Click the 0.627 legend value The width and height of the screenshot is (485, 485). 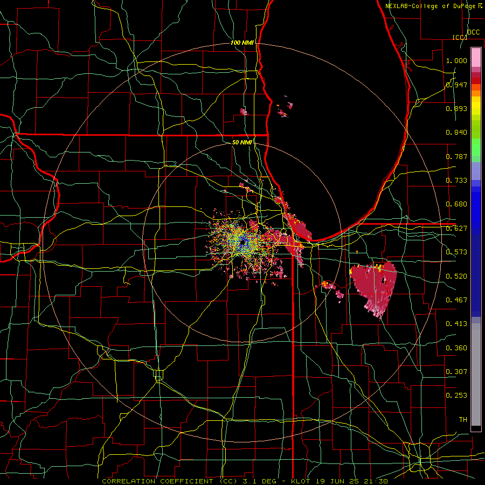(x=456, y=228)
